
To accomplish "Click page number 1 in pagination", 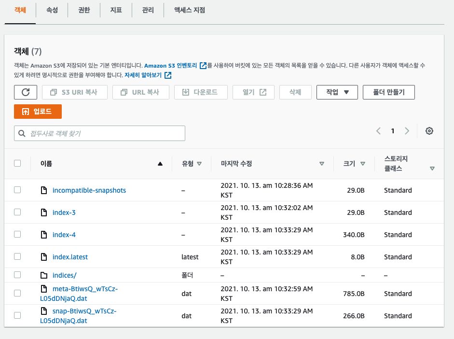I will [x=393, y=131].
